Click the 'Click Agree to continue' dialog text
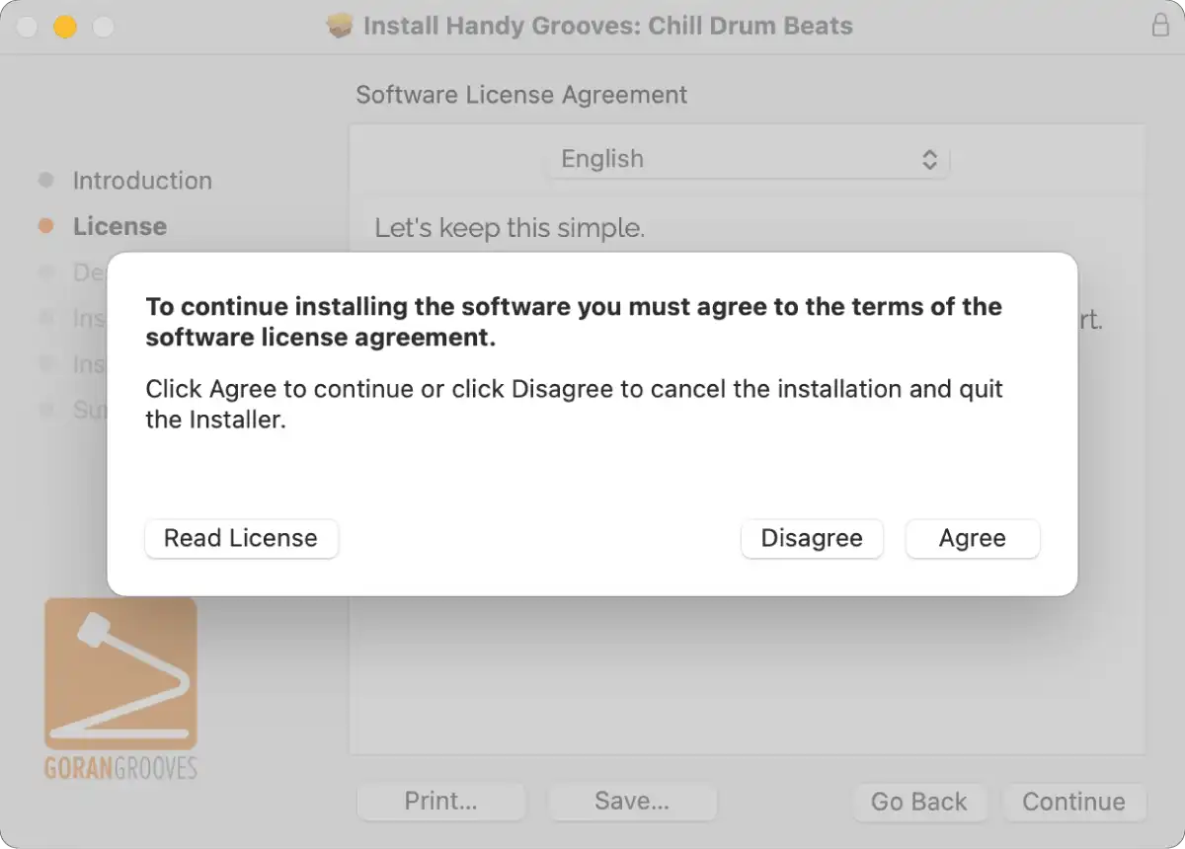 click(574, 404)
